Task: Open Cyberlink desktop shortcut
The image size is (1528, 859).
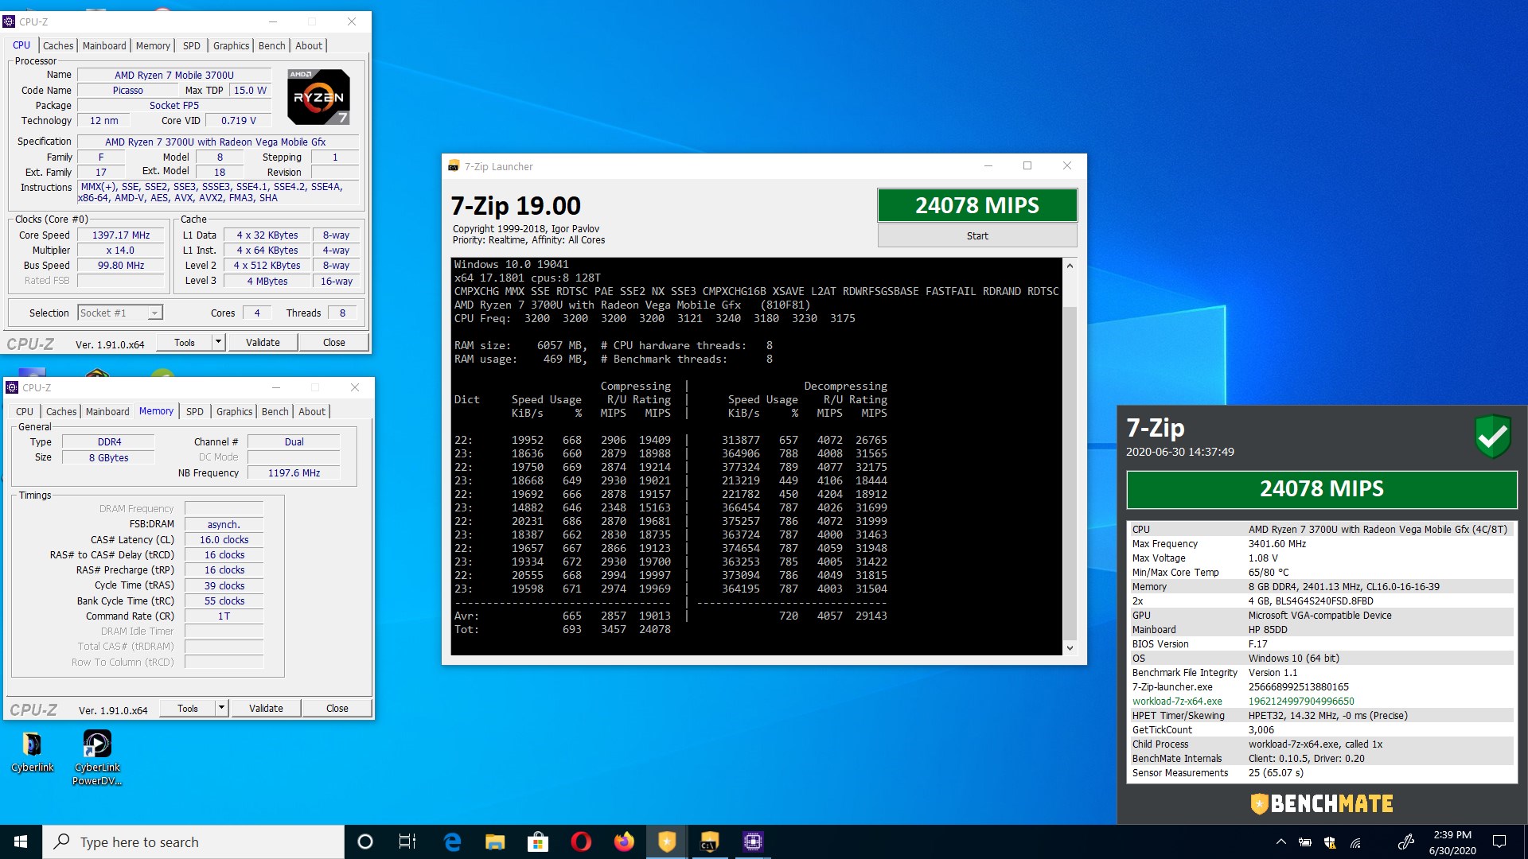Action: click(32, 752)
